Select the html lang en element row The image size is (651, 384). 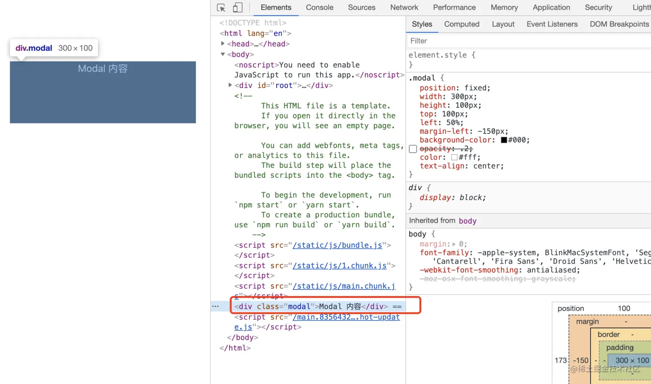tap(255, 33)
